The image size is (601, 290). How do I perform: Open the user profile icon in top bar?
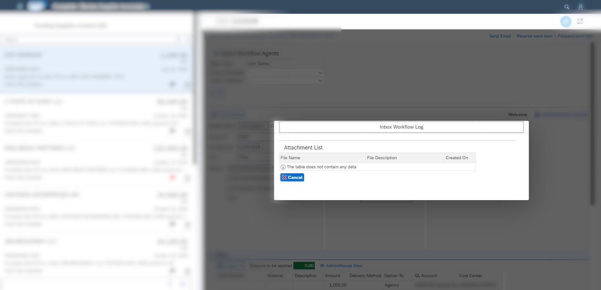pyautogui.click(x=580, y=7)
